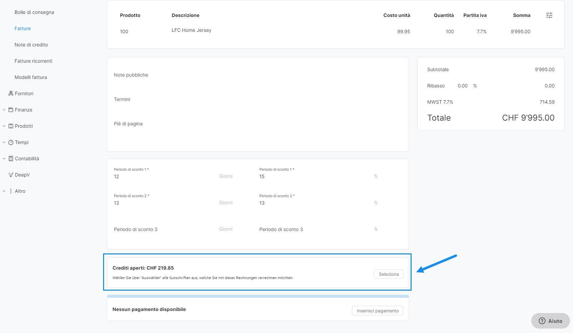This screenshot has height=333, width=573.
Task: Open Fornitori menu entry
Action: click(24, 93)
